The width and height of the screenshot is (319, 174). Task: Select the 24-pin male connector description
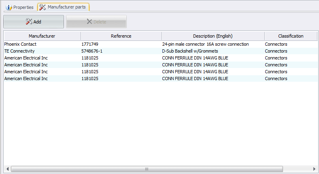click(x=206, y=44)
